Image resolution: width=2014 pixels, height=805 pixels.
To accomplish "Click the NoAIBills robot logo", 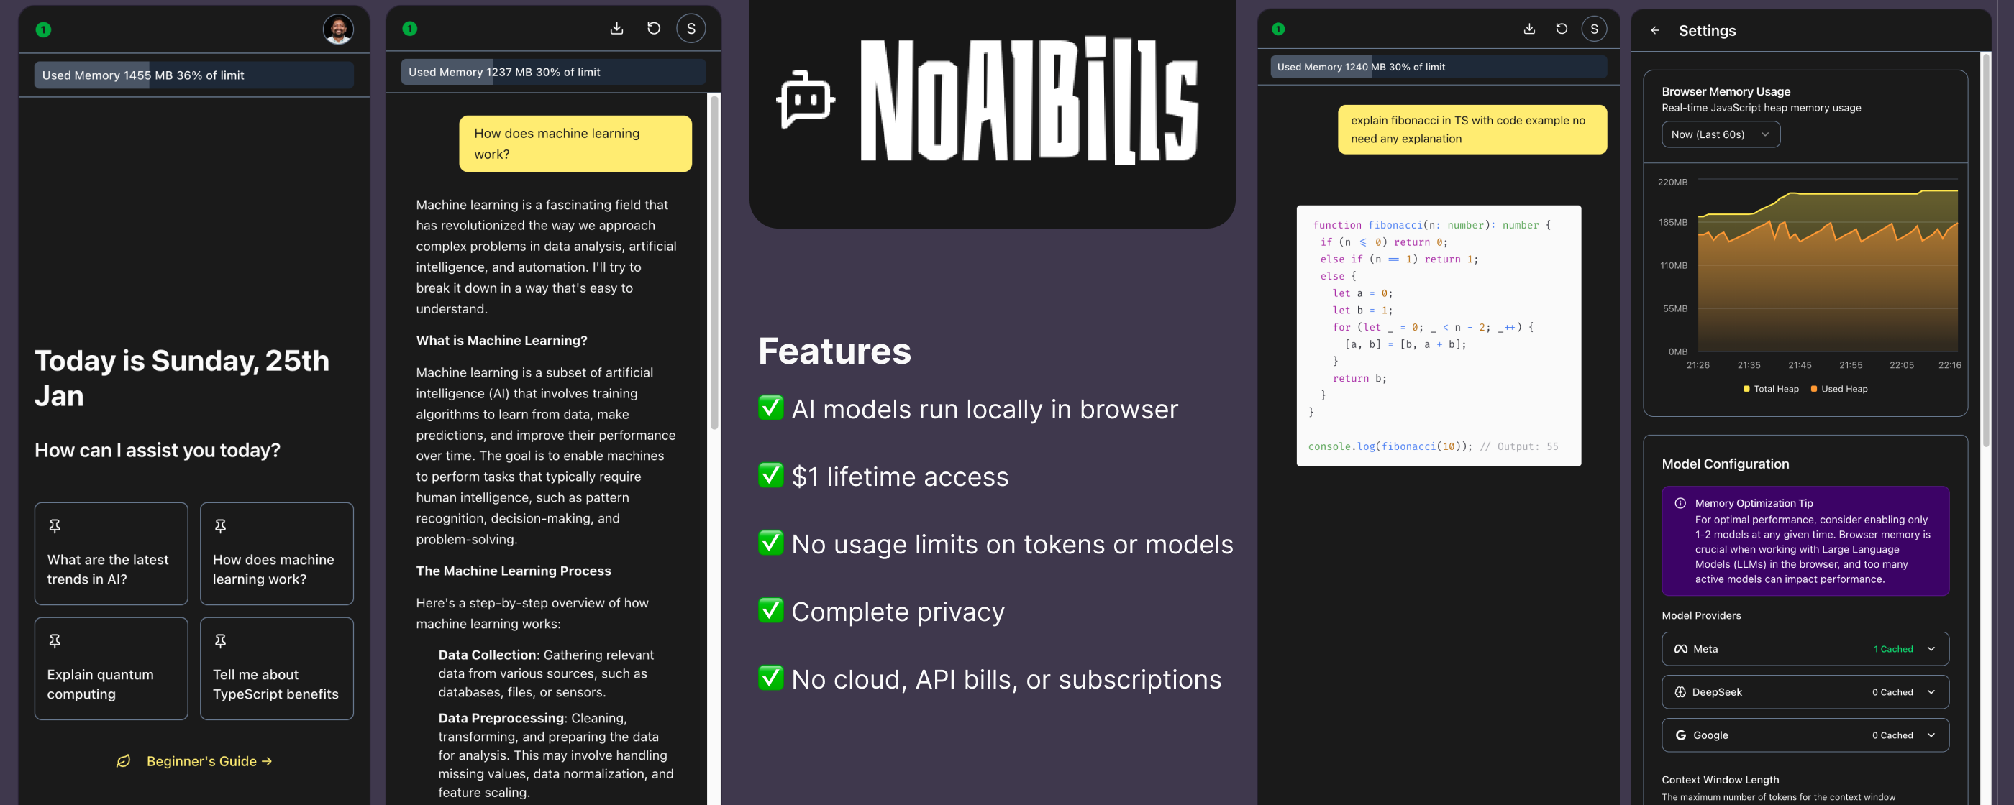I will (806, 98).
